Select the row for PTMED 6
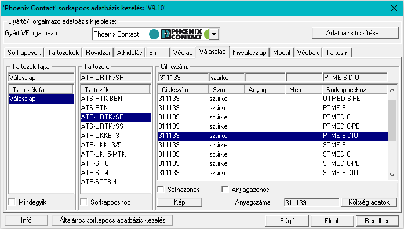404x229 pixels. (x=273, y=117)
